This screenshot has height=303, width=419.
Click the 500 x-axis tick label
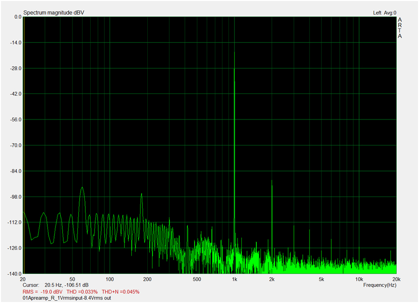click(196, 279)
